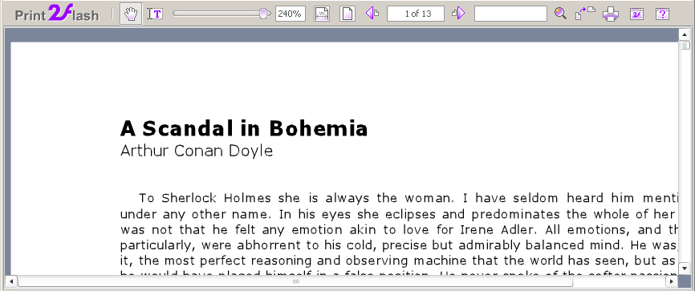
Task: Click the Print2Flash logo
Action: click(x=57, y=14)
